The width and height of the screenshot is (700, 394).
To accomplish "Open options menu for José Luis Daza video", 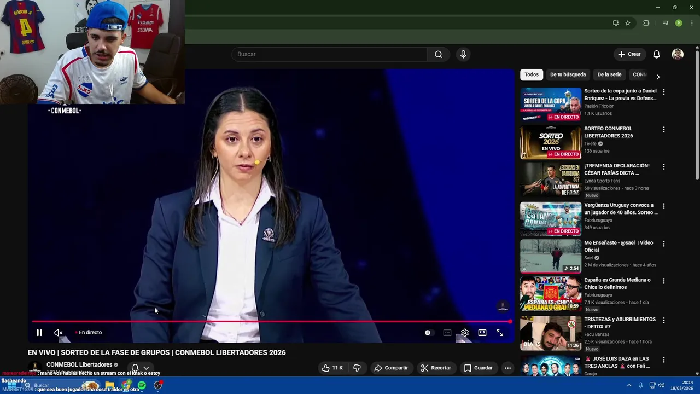I will pos(664,360).
